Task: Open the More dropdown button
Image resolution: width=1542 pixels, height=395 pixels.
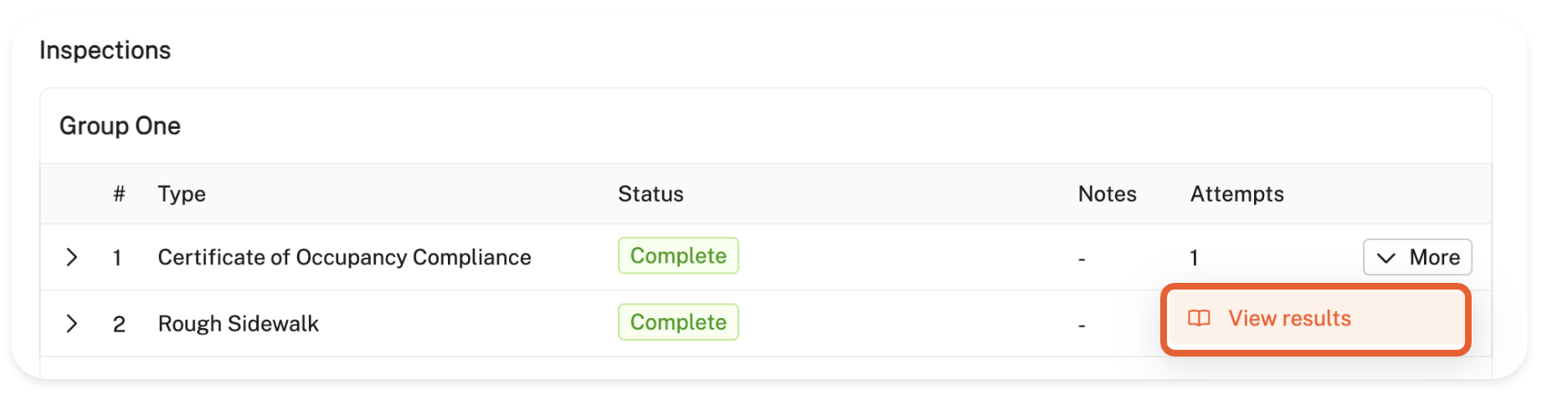Action: 1416,257
